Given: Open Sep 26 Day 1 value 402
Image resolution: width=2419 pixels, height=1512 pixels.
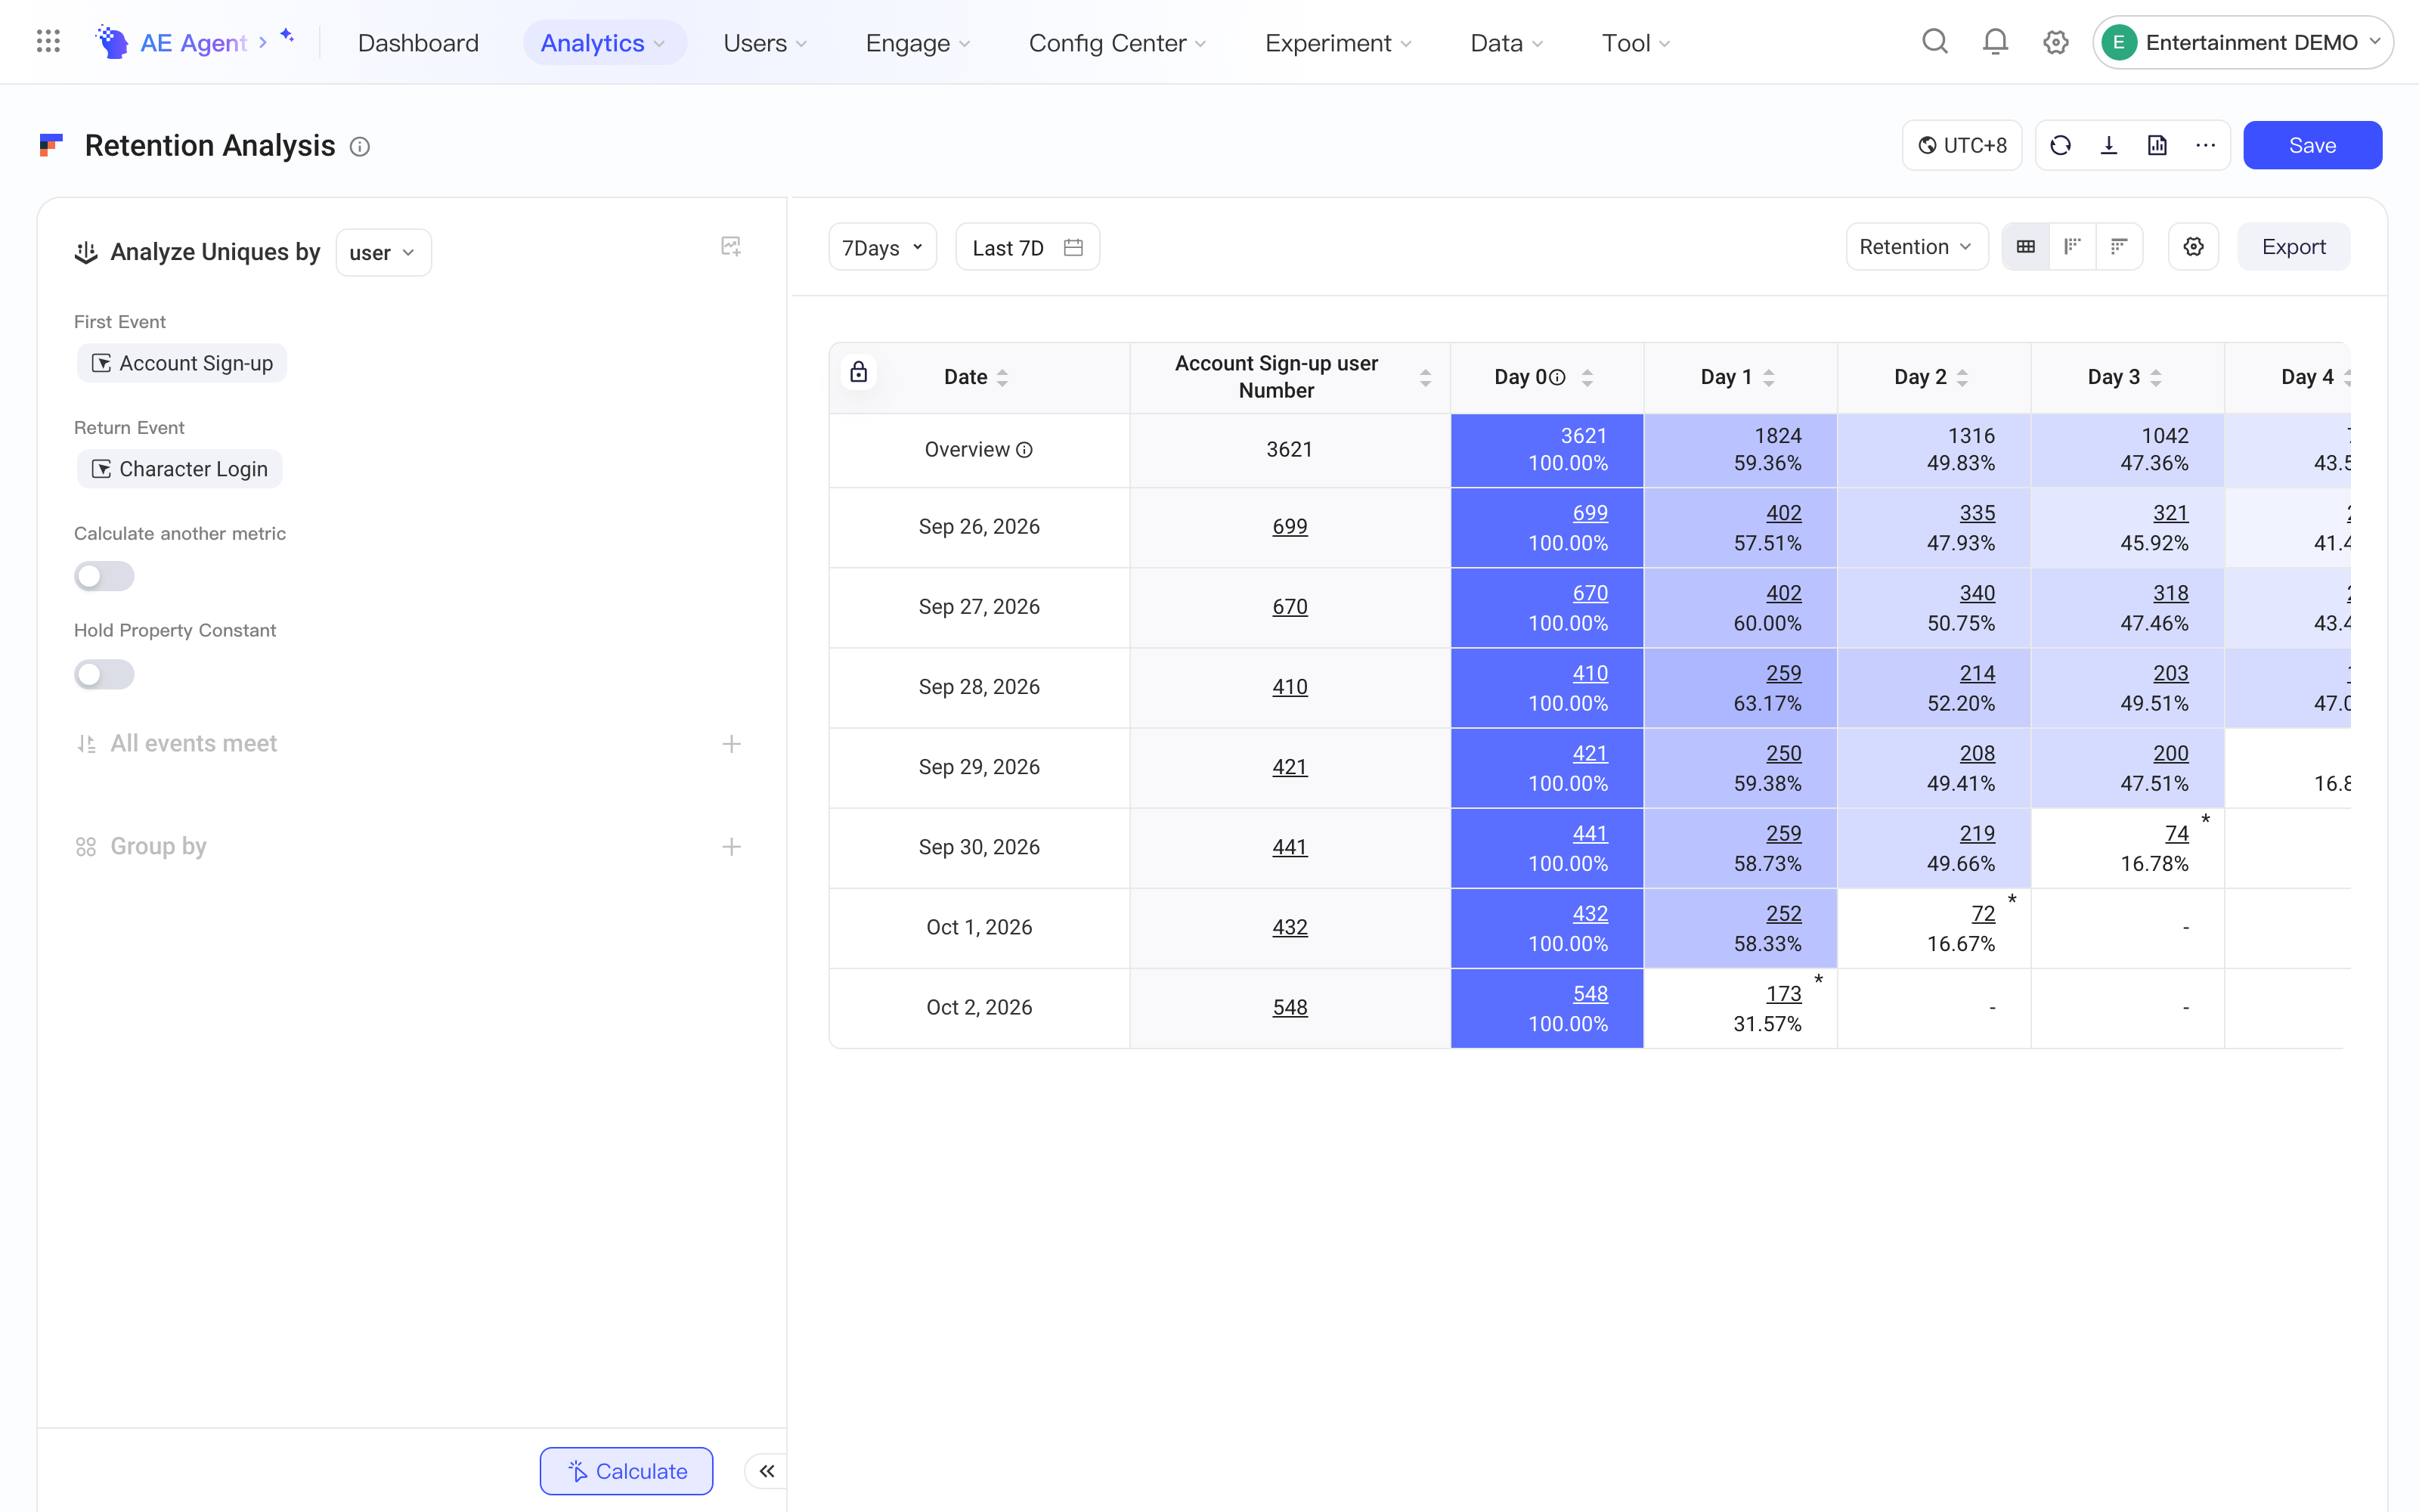Looking at the screenshot, I should coord(1783,513).
